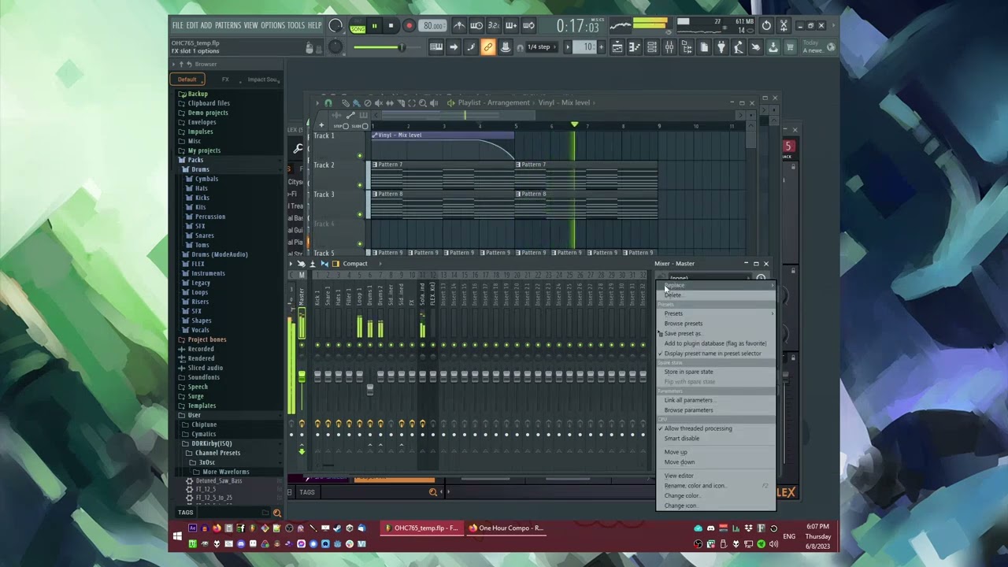Toggle the highlighted link/multilink icon
1008x567 pixels.
[488, 47]
